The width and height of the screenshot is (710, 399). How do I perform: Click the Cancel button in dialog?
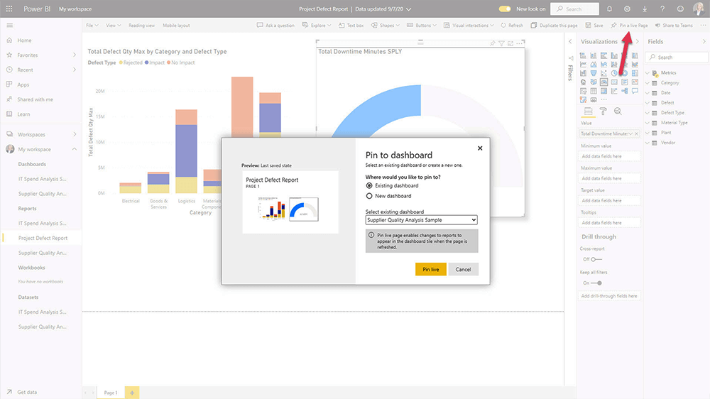tap(463, 270)
